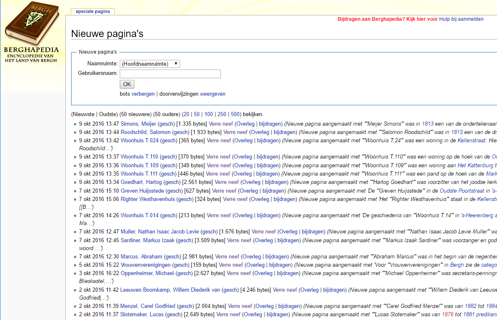The image size is (497, 320).
Task: Open the Naamruimte dropdown
Action: 150,64
